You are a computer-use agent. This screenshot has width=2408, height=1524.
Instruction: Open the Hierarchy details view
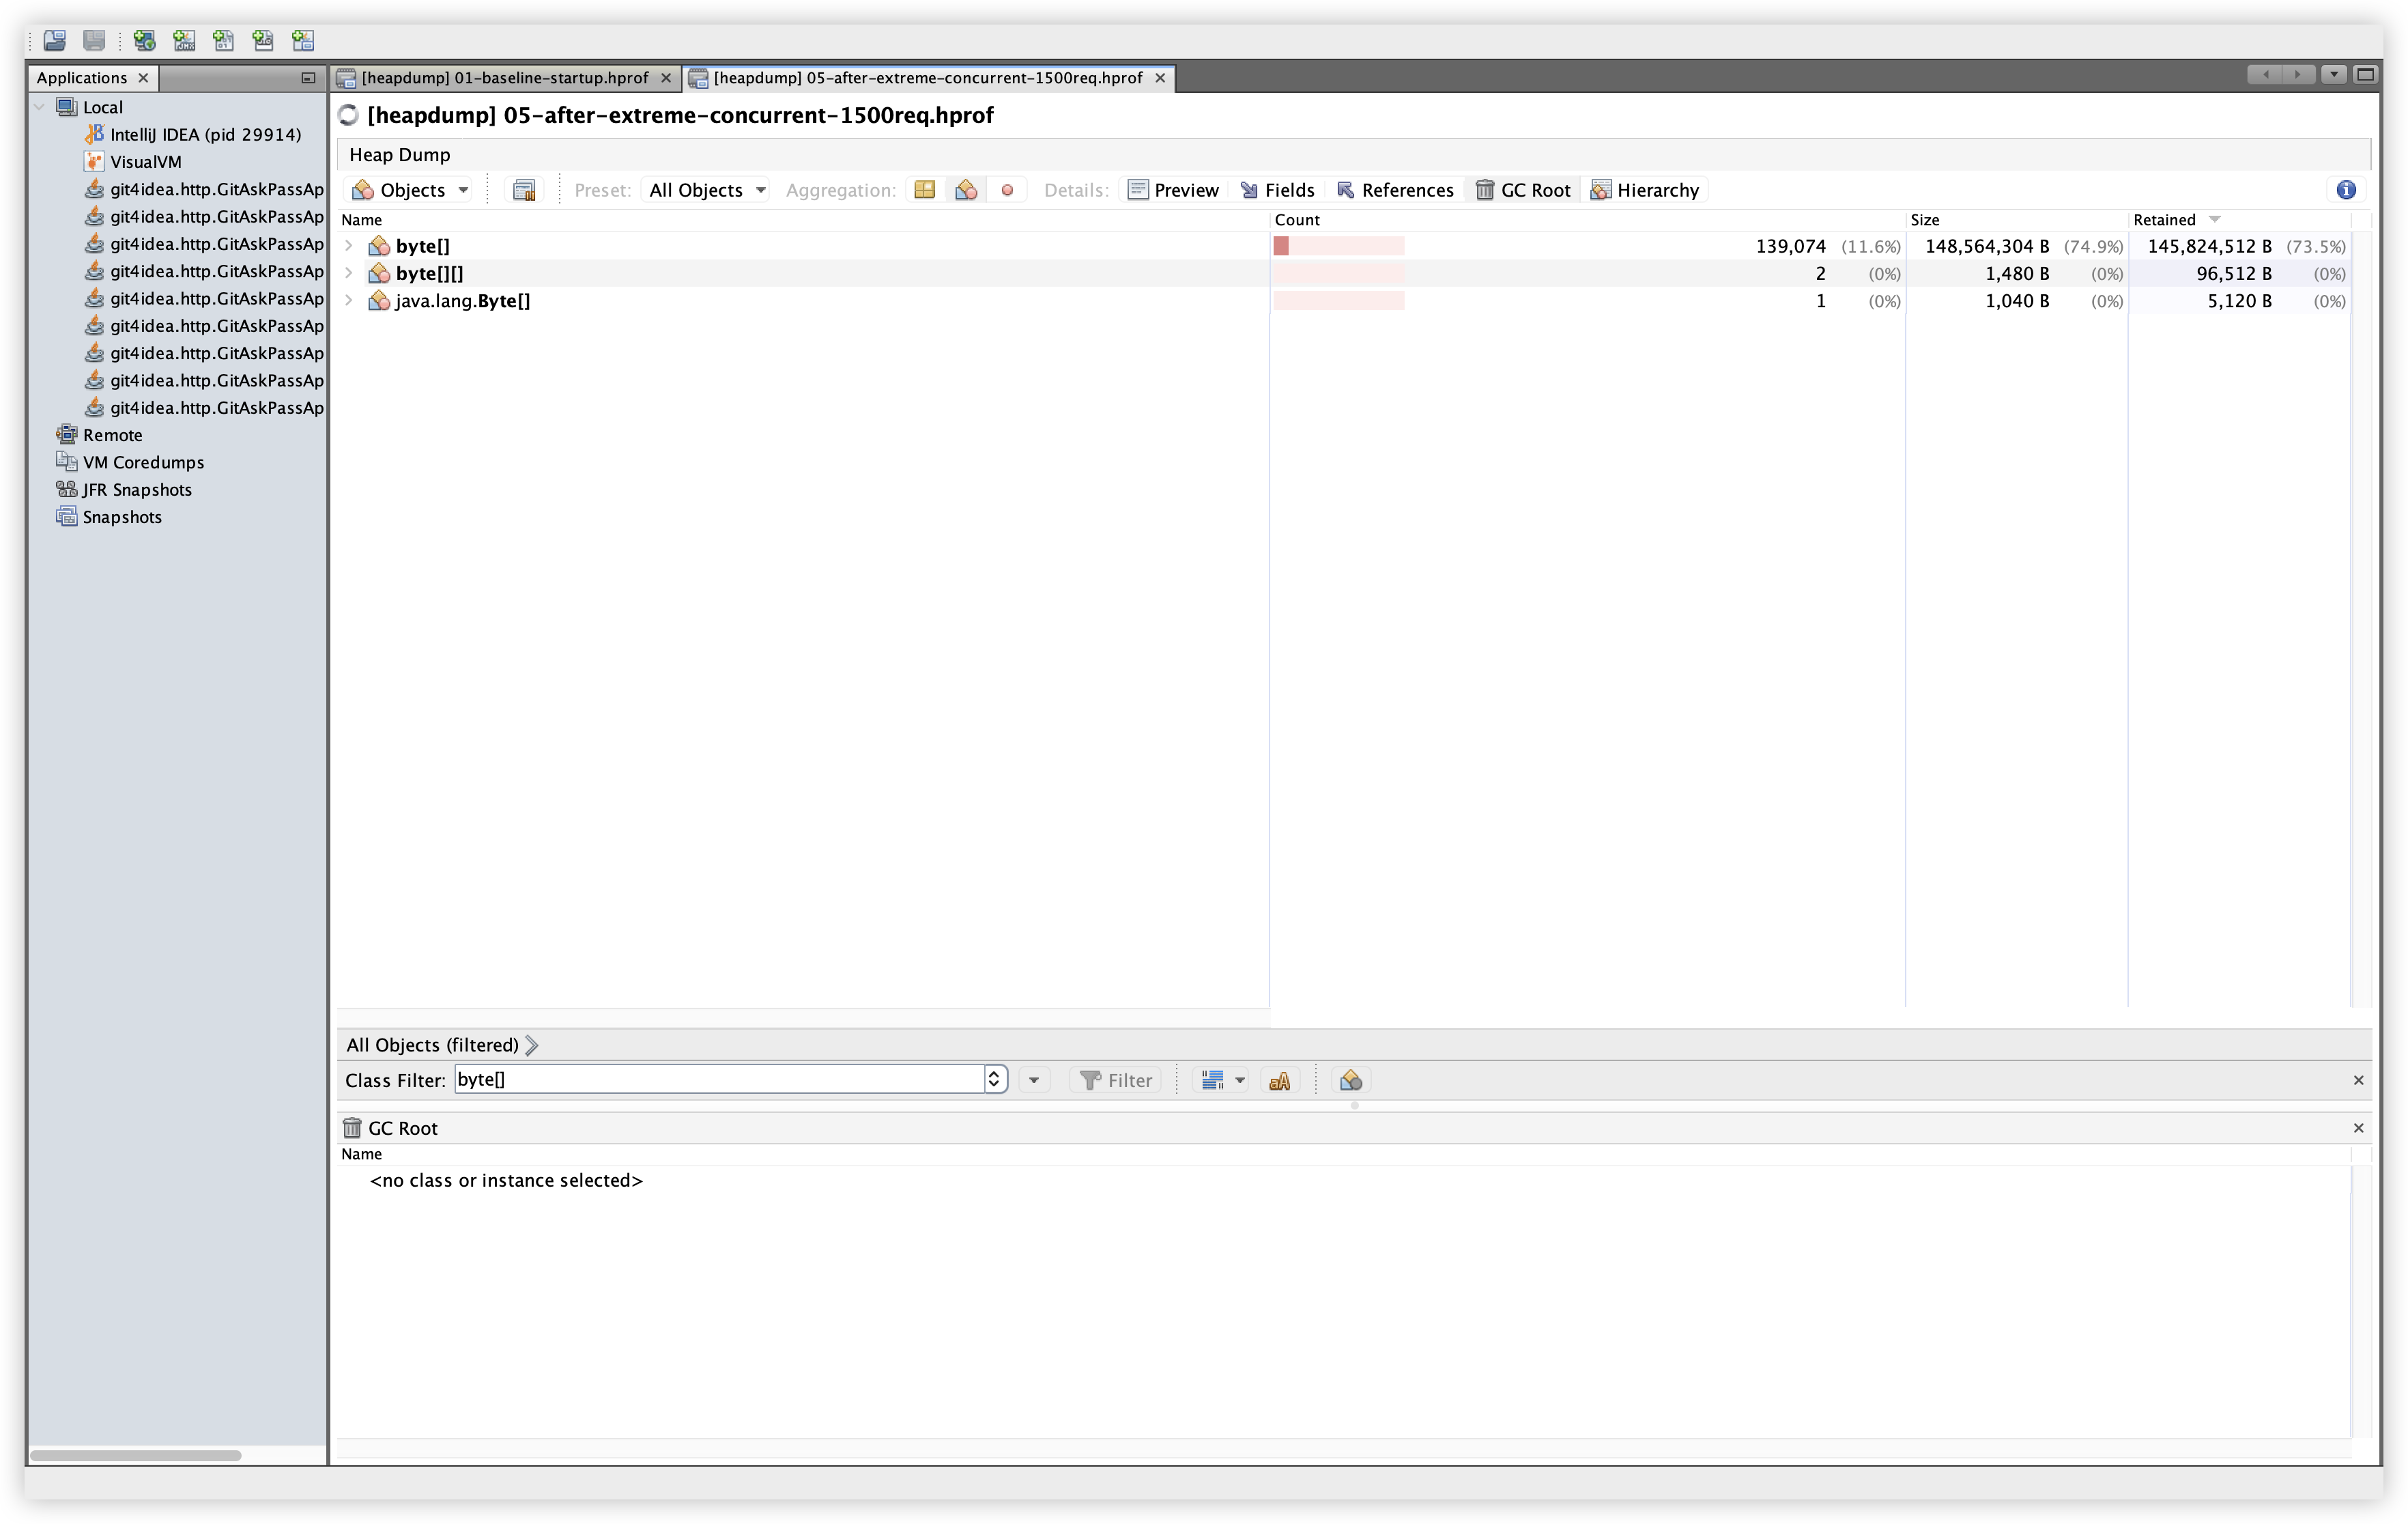tap(1645, 190)
